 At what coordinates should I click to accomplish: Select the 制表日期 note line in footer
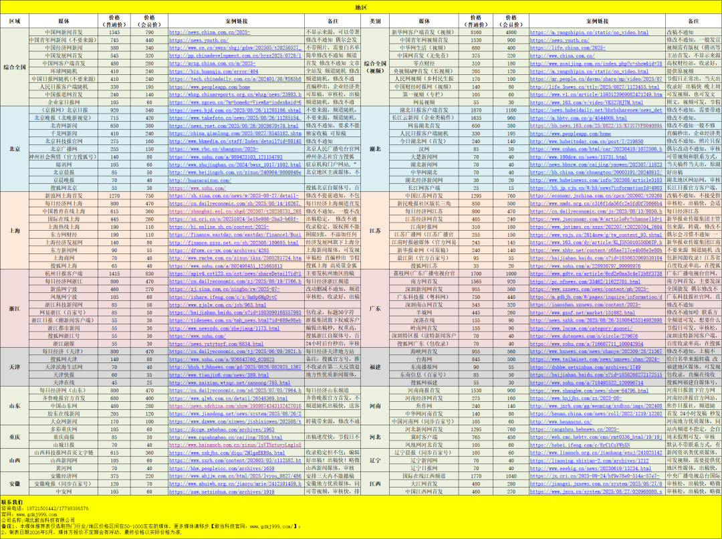click(91, 532)
